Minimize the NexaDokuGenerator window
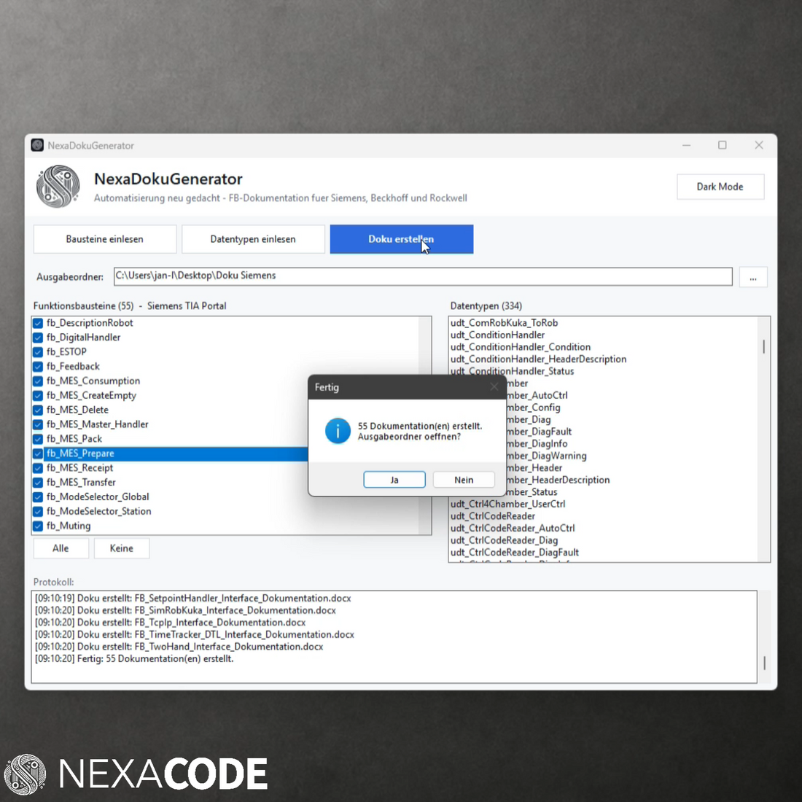Screen dimensions: 802x802 (686, 145)
